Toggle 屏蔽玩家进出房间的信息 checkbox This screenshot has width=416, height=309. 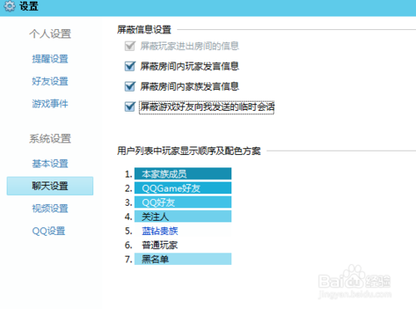click(130, 46)
